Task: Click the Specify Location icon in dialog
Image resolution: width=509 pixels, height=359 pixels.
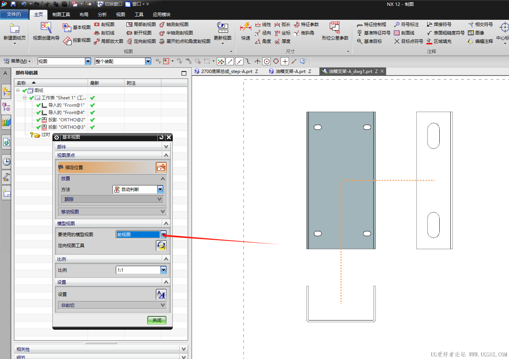Action: pyautogui.click(x=161, y=168)
